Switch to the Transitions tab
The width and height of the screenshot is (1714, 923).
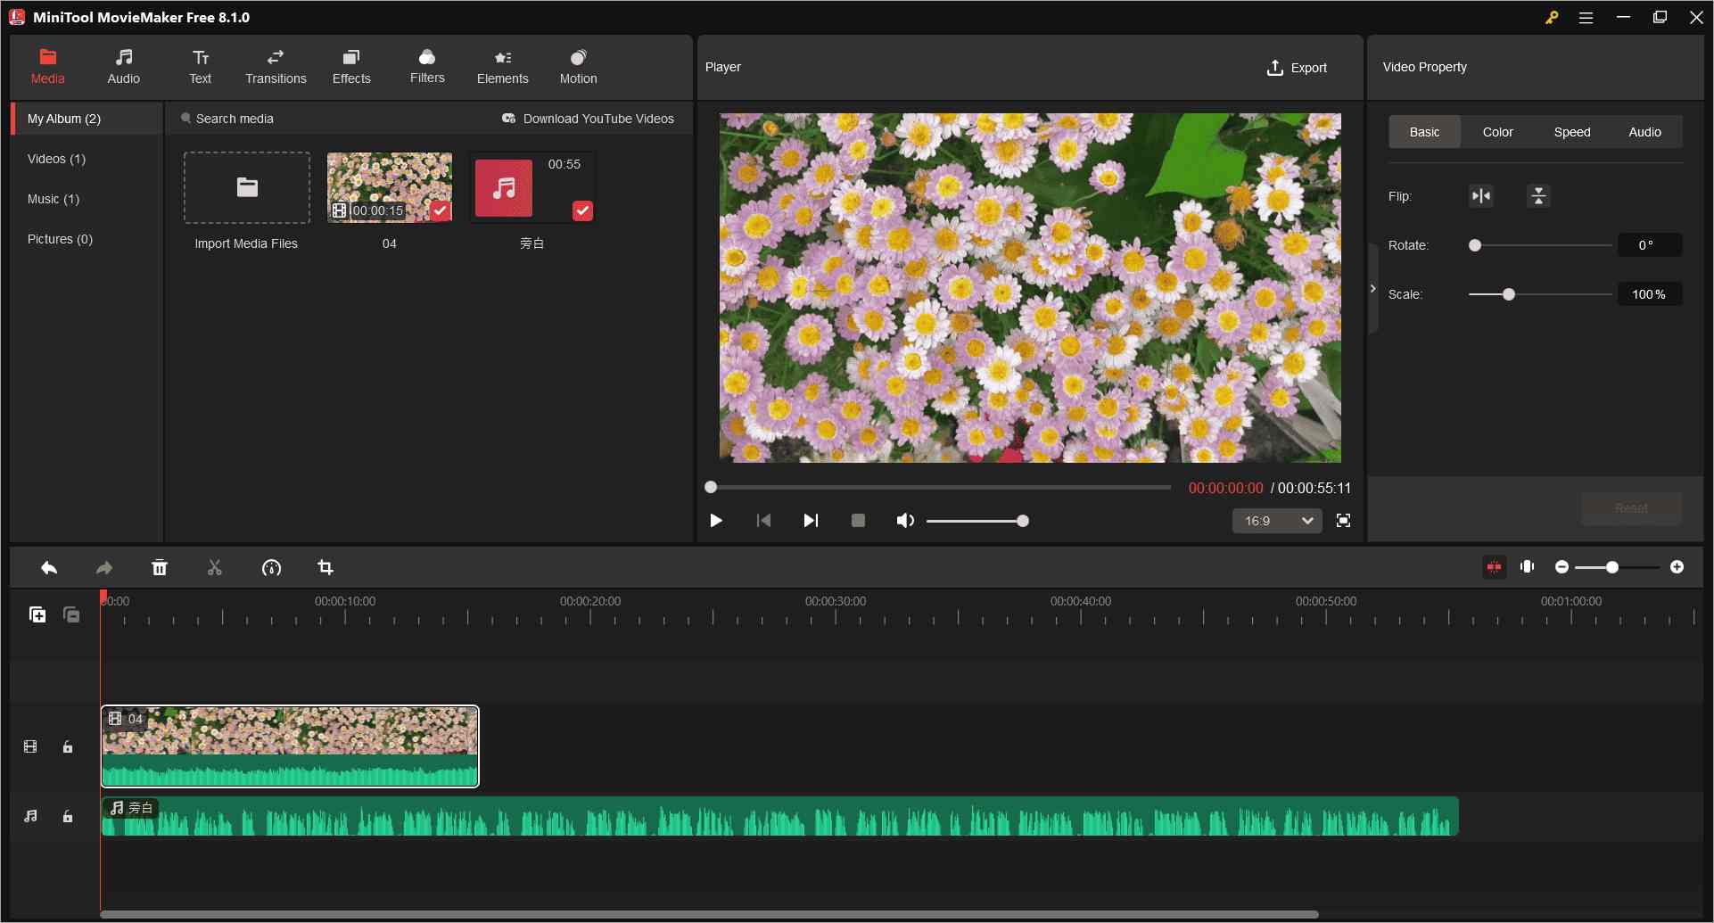[x=276, y=67]
